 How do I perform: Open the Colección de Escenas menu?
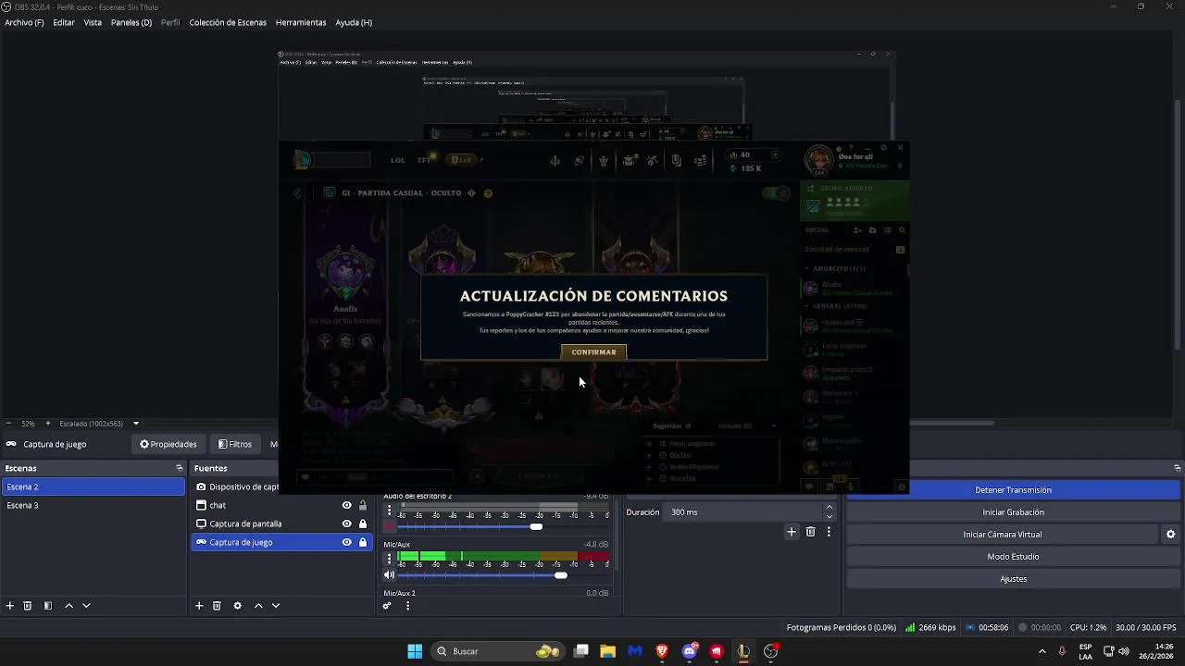[228, 22]
